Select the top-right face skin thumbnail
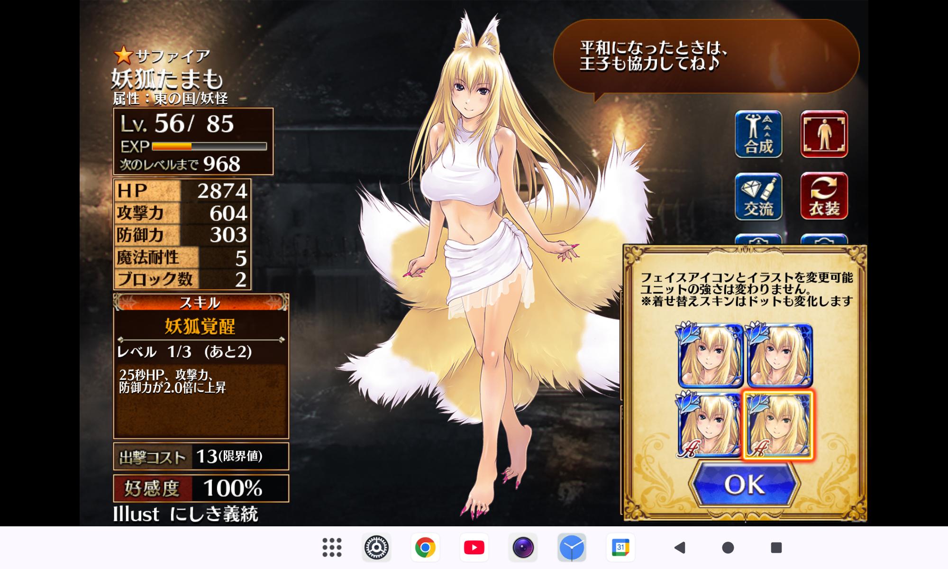The width and height of the screenshot is (948, 569). [x=780, y=356]
